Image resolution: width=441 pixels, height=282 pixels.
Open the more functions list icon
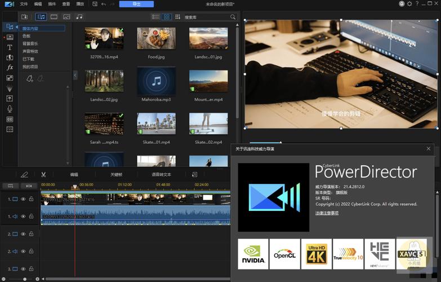click(x=194, y=175)
